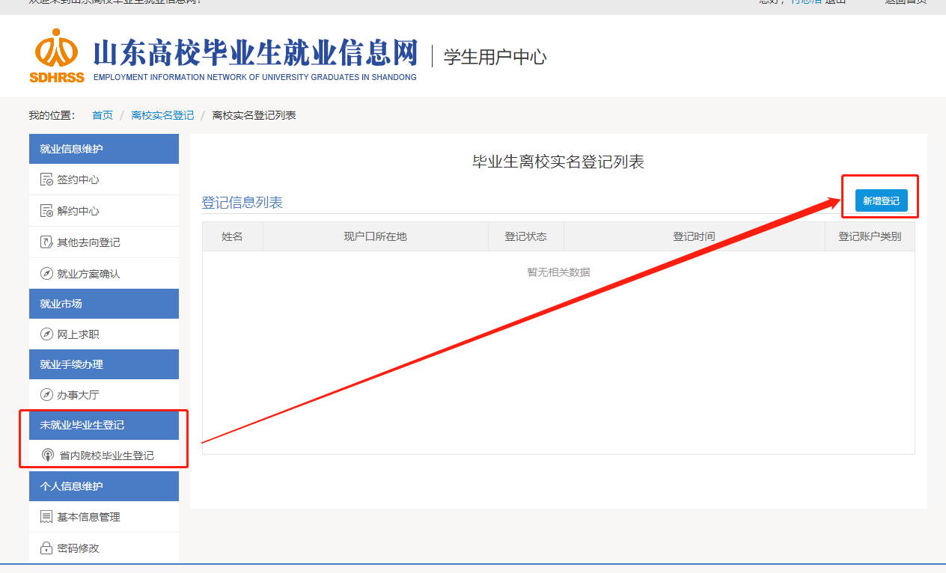Click the lock icon for 密码修改
Image resolution: width=946 pixels, height=573 pixels.
click(x=46, y=548)
